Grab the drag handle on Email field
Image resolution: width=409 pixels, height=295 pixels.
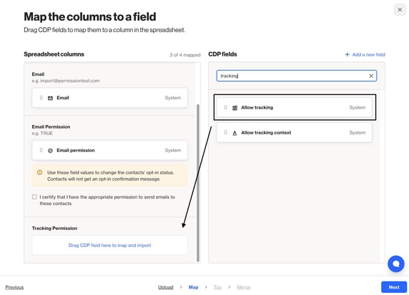41,98
